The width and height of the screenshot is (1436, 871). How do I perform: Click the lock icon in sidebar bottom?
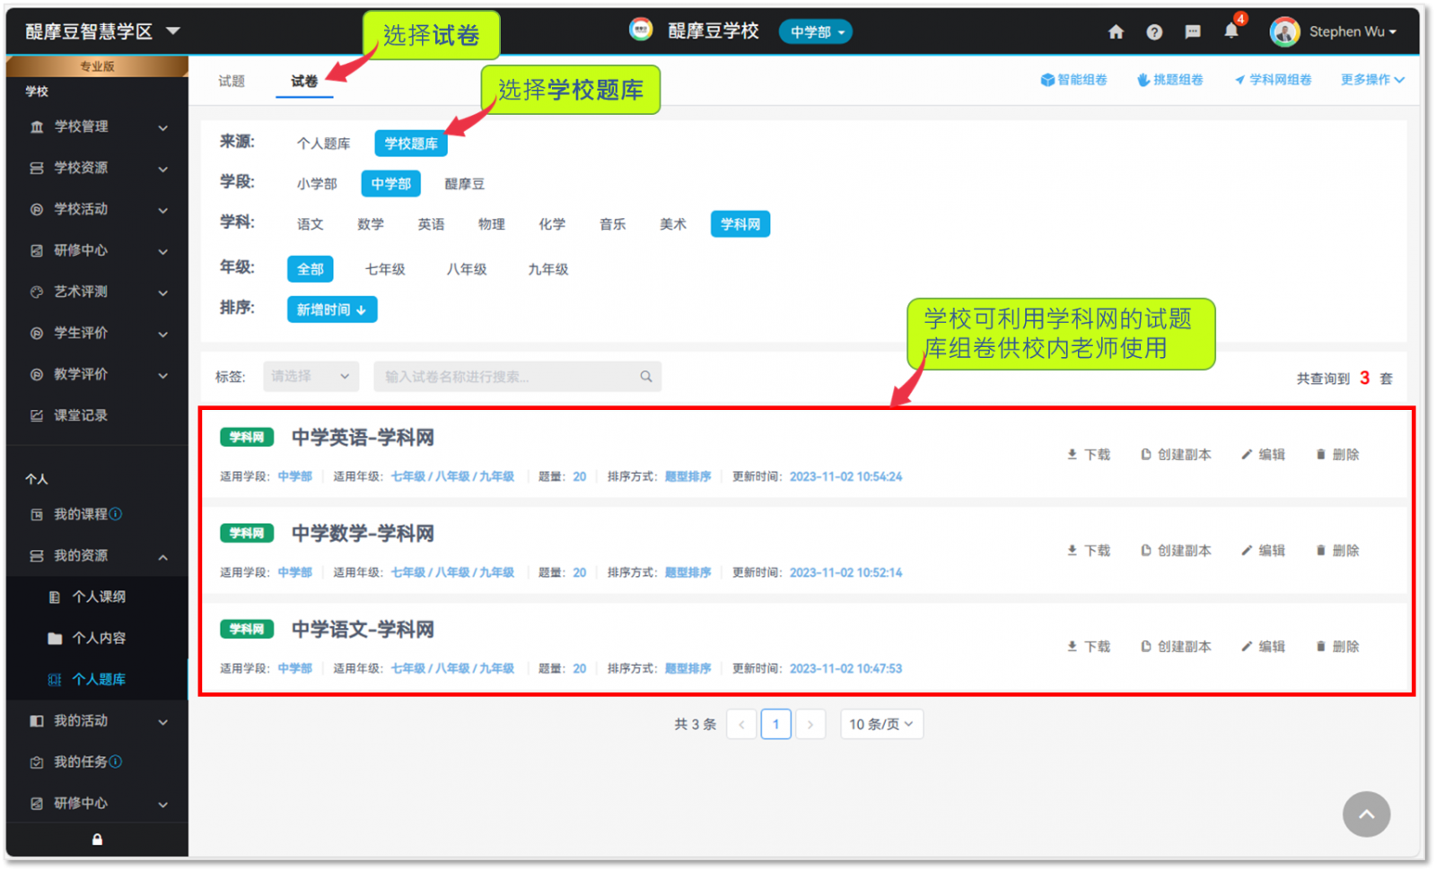point(97,840)
